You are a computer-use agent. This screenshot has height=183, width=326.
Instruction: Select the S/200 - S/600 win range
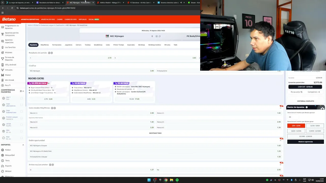pos(315,126)
